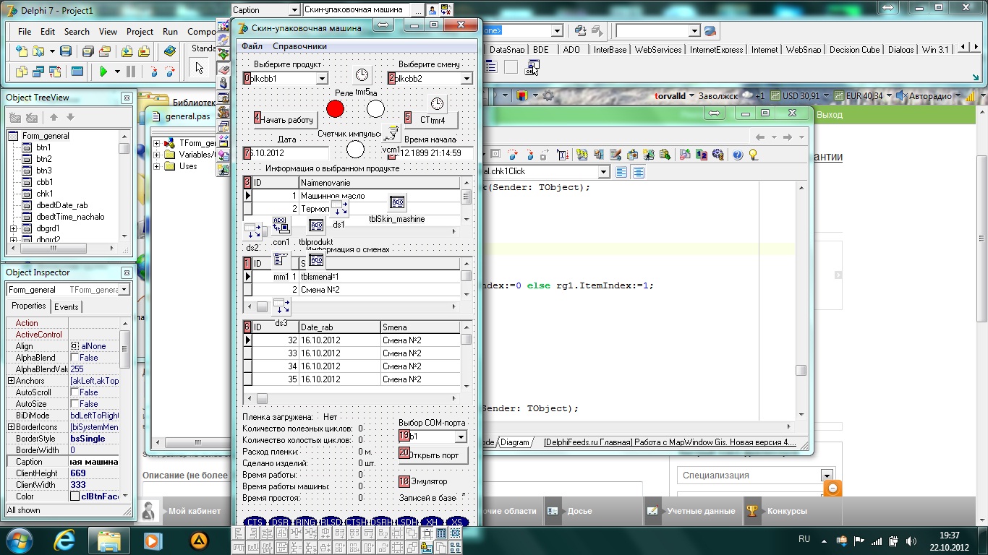The height and width of the screenshot is (555, 988).
Task: Open the Project menu
Action: click(140, 32)
